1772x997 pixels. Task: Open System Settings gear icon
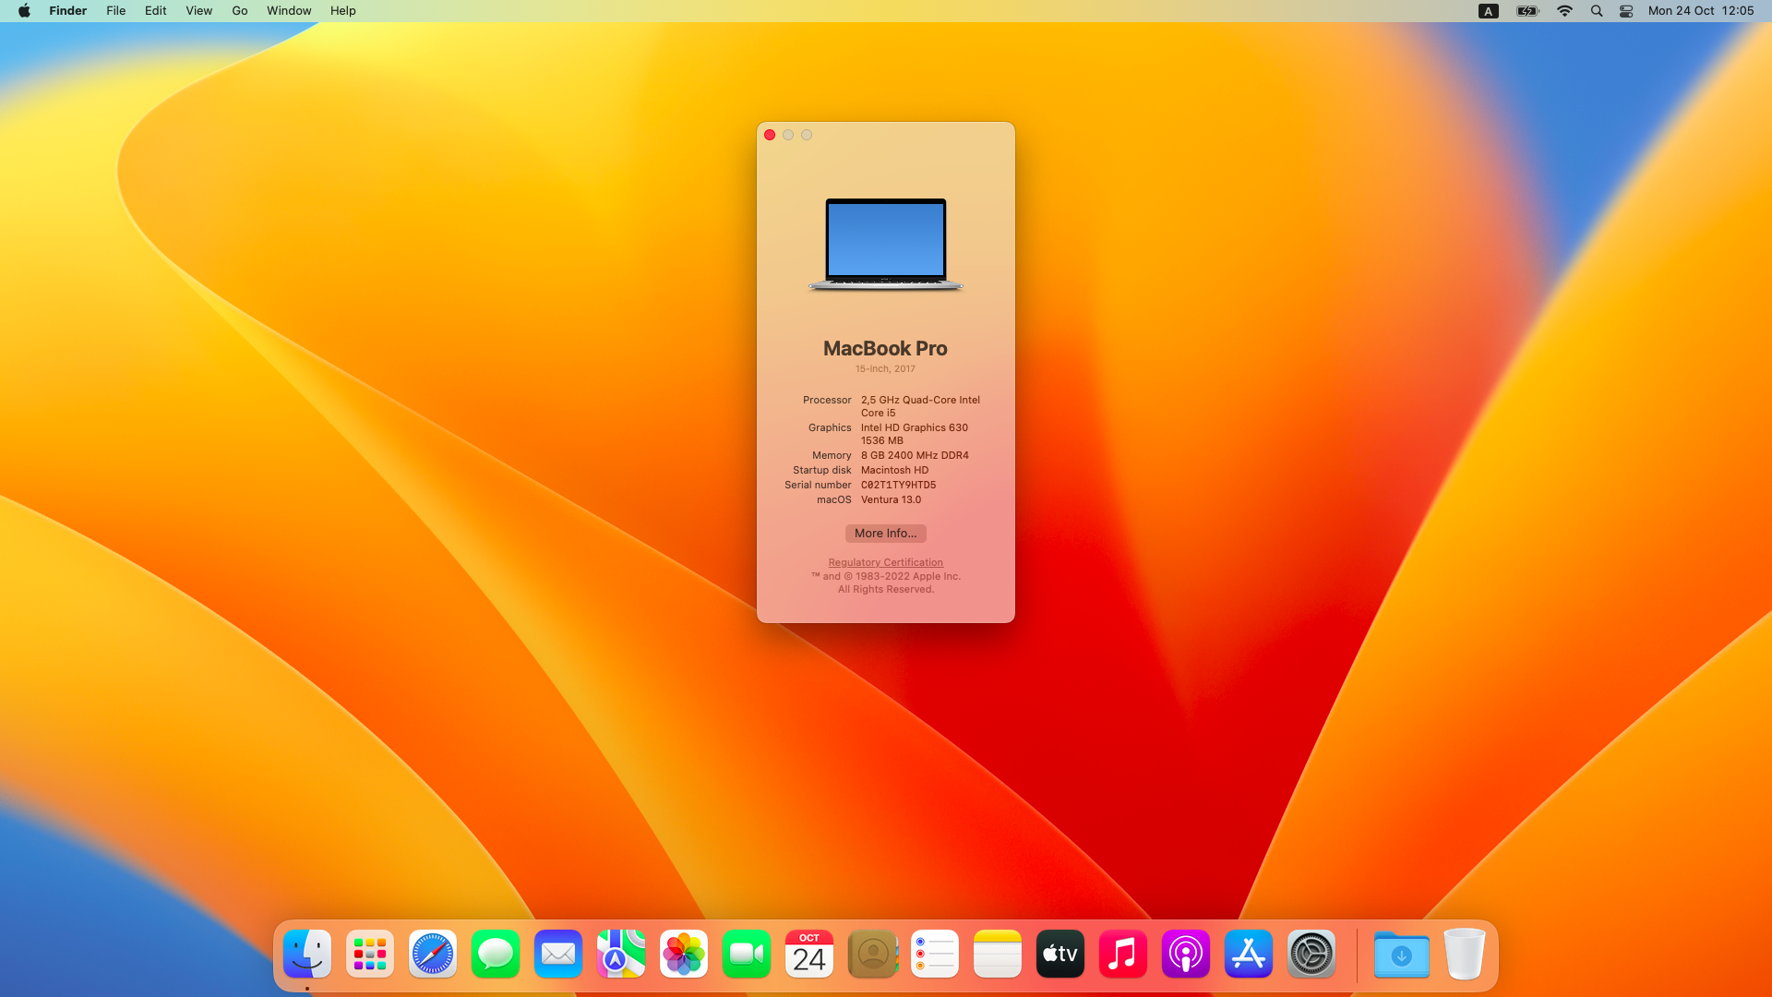coord(1311,954)
